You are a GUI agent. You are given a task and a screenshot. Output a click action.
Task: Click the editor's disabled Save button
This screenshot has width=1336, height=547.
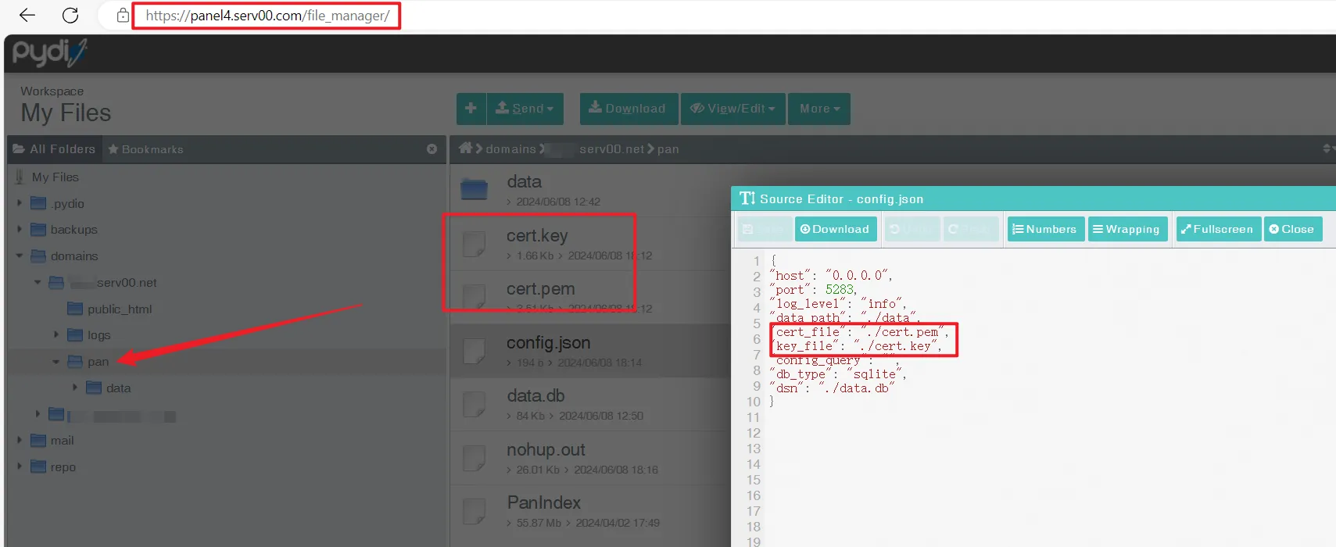point(765,229)
